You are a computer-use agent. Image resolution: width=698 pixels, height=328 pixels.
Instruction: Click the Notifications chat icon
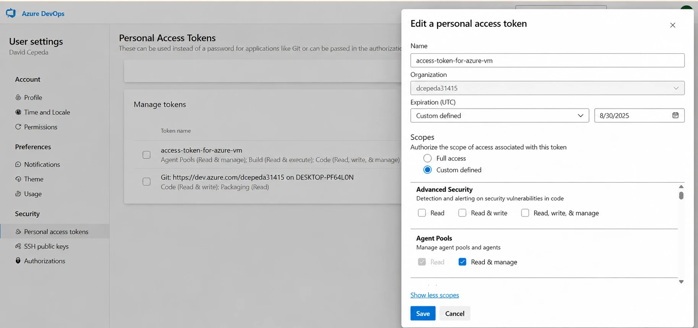pyautogui.click(x=18, y=164)
